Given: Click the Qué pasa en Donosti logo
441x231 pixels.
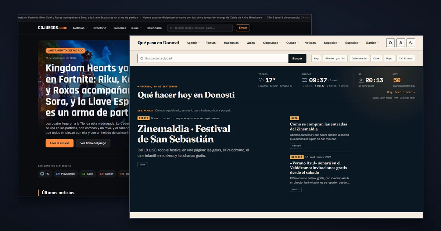Looking at the screenshot, I should (158, 43).
